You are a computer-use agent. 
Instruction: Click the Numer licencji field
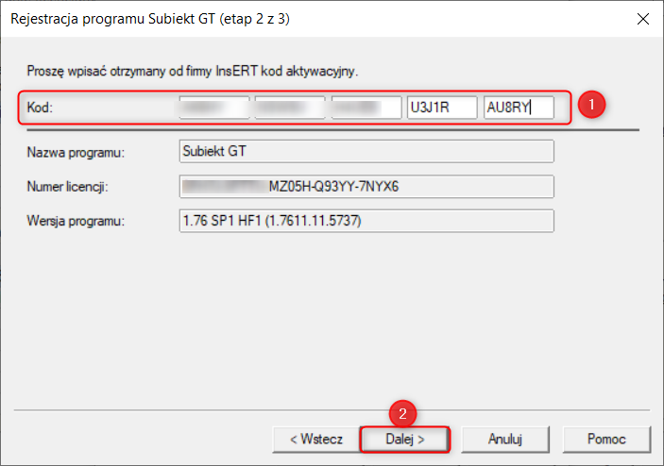pyautogui.click(x=366, y=187)
